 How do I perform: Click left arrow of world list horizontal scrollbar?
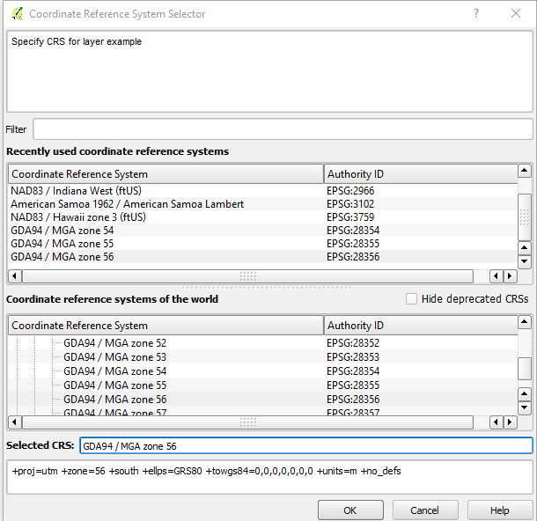14,422
